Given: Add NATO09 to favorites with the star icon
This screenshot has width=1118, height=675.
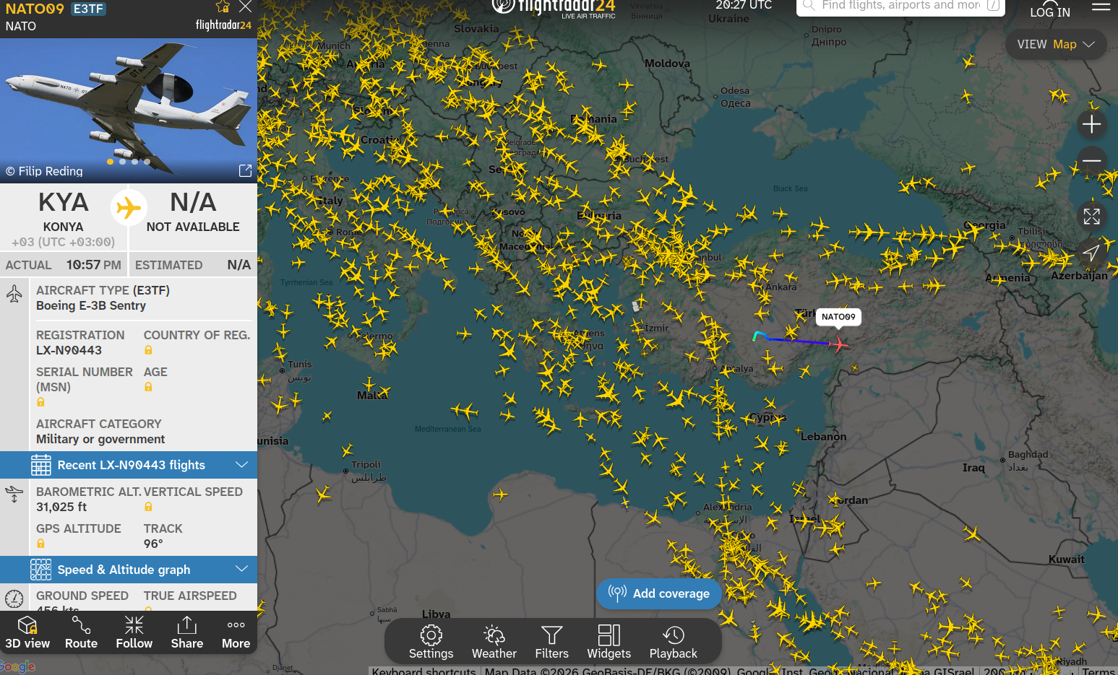Looking at the screenshot, I should tap(223, 6).
